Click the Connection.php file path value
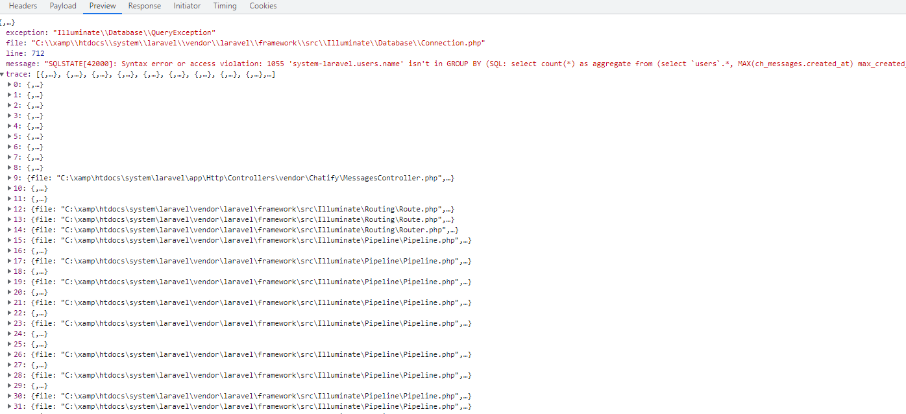This screenshot has width=906, height=414. click(260, 42)
